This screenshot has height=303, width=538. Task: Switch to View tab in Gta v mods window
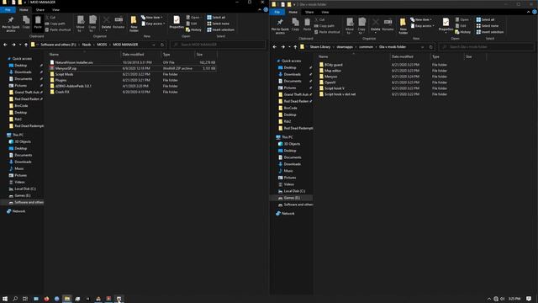[x=325, y=12]
